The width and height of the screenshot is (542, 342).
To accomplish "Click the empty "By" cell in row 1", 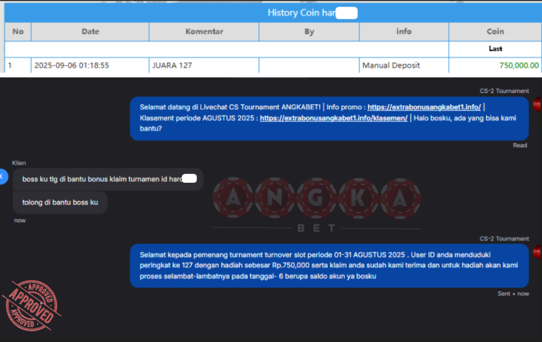I will (309, 65).
